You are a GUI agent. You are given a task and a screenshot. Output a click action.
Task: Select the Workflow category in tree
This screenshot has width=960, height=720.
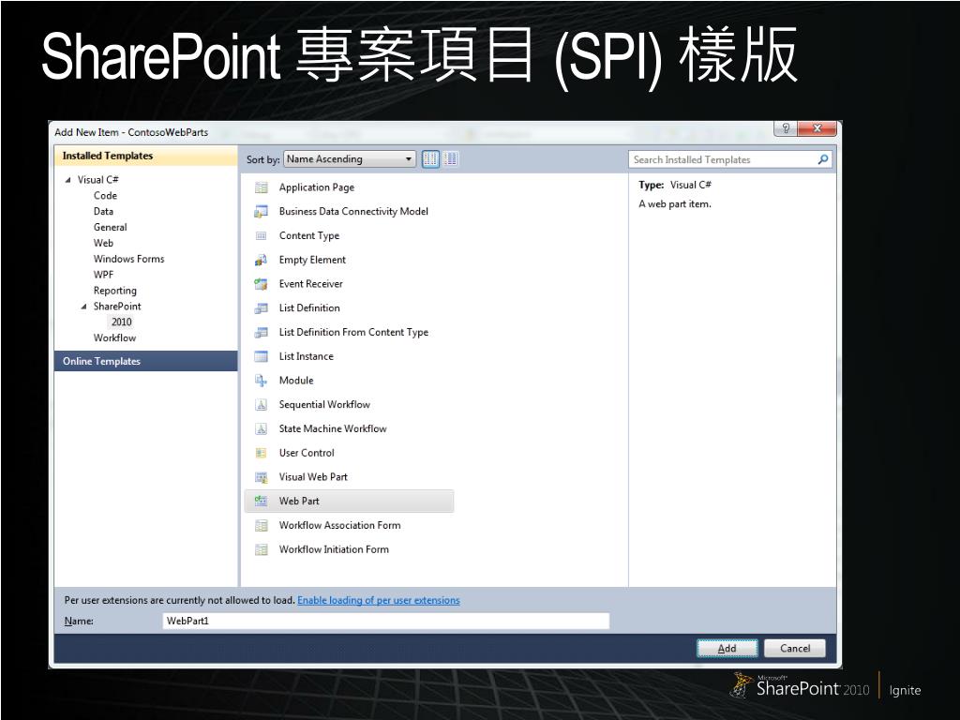115,338
